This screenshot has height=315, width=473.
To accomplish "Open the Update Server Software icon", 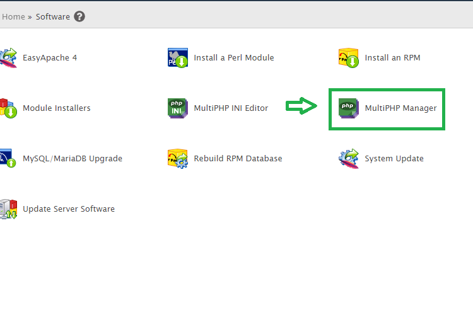I will click(8, 209).
